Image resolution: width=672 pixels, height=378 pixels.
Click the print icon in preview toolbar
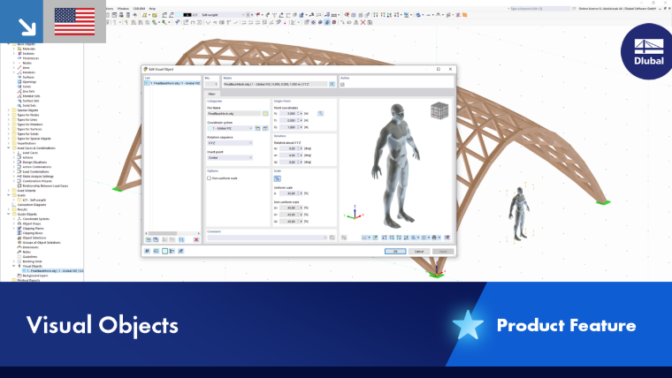(434, 238)
